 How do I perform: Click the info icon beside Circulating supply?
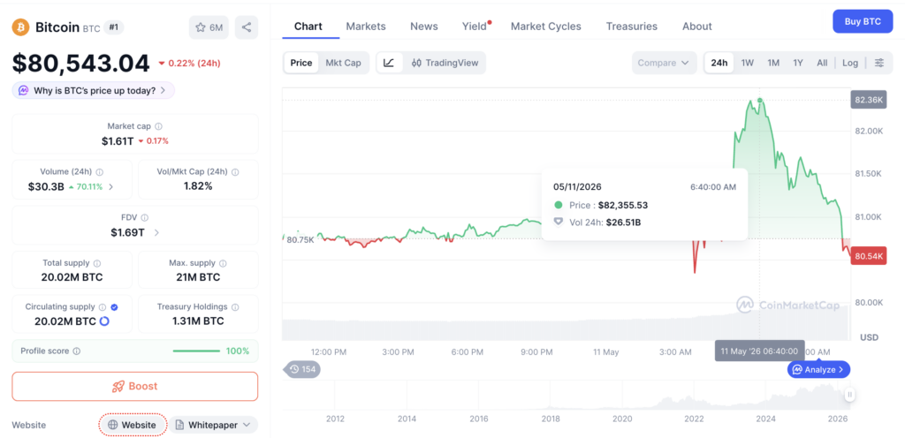pyautogui.click(x=103, y=307)
